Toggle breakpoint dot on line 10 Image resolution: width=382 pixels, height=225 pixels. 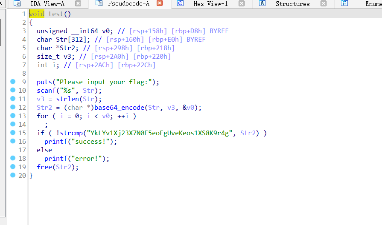point(13,90)
